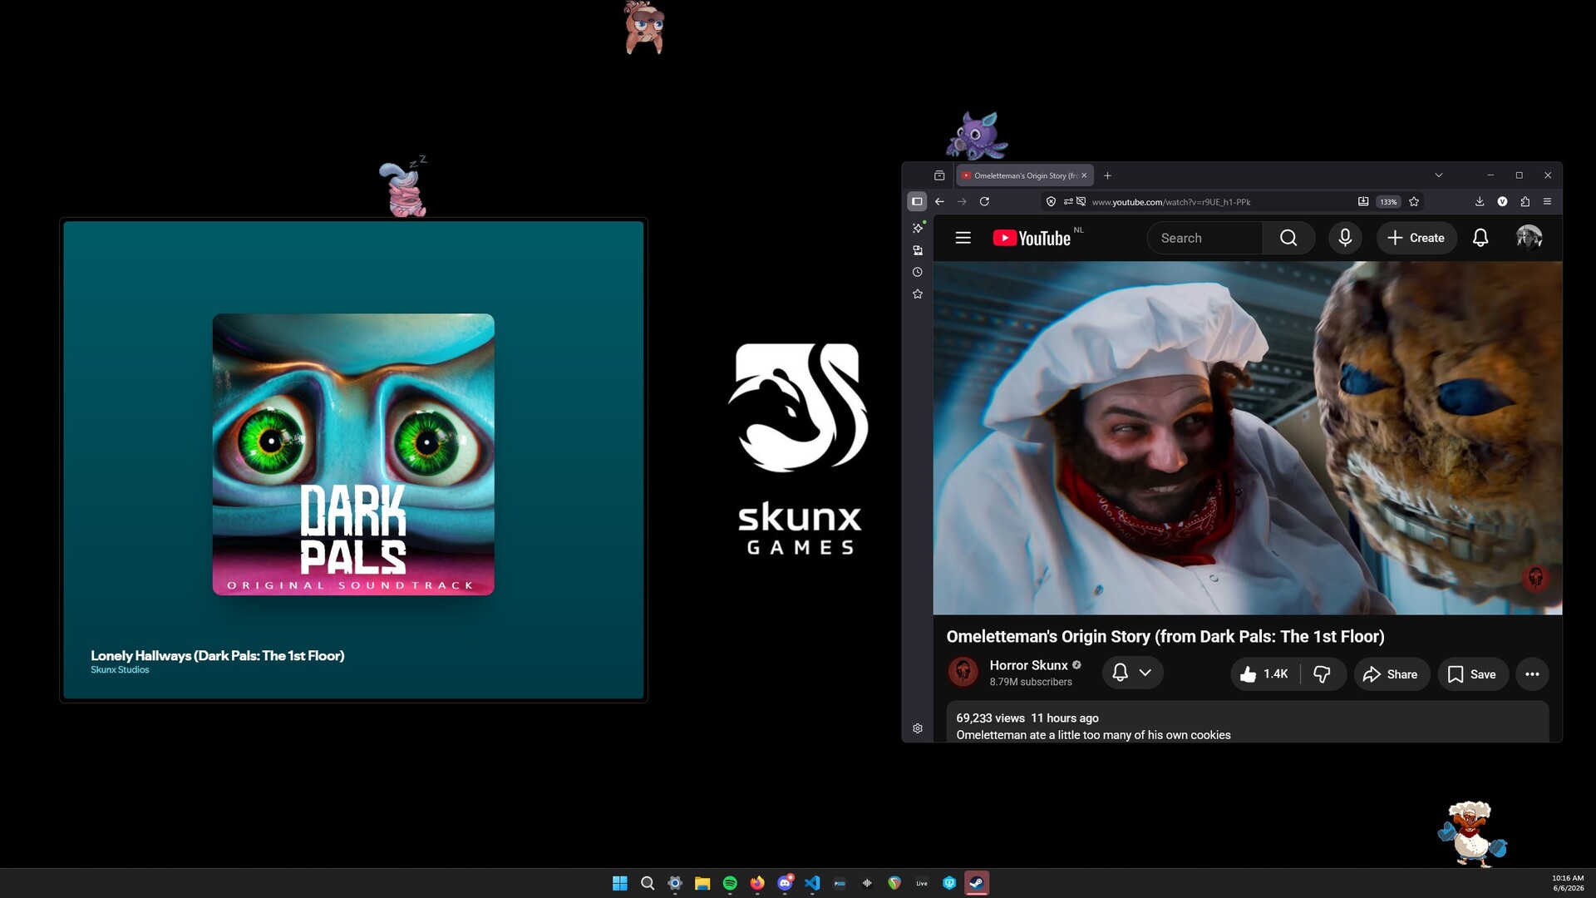Close the Omeletteman's Origin Story tab
This screenshot has width=1596, height=898.
coord(1084,175)
